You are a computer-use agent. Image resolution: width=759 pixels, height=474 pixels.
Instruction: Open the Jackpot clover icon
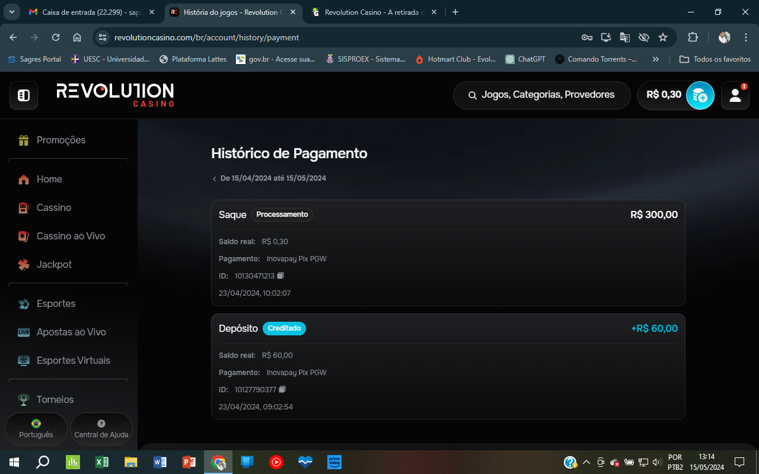click(x=23, y=264)
